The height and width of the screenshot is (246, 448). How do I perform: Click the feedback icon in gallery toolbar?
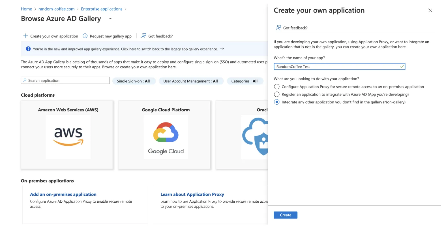pos(144,36)
